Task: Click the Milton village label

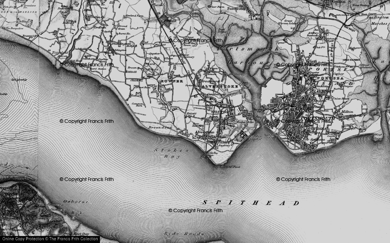Action: pos(347,112)
